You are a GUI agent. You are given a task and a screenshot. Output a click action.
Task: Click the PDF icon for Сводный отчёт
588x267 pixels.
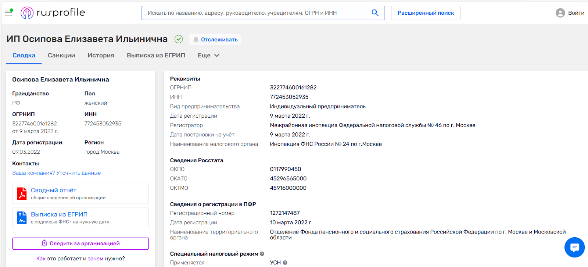tap(22, 193)
